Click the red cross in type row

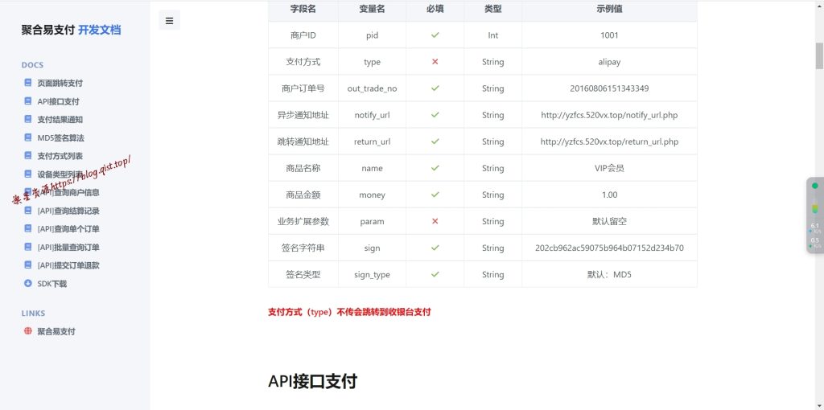pyautogui.click(x=435, y=62)
